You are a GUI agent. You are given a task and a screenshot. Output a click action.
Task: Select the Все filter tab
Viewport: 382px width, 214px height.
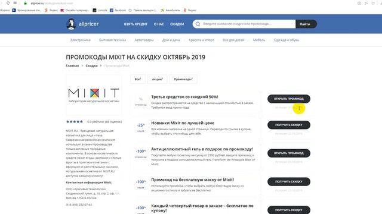[x=138, y=79]
